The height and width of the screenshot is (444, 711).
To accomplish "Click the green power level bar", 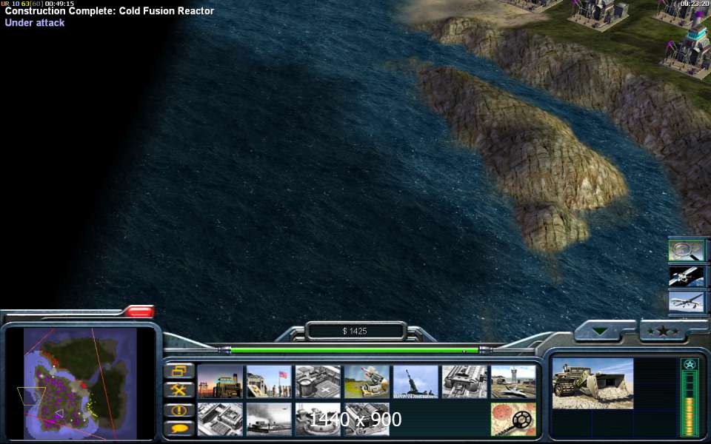I will click(x=355, y=350).
